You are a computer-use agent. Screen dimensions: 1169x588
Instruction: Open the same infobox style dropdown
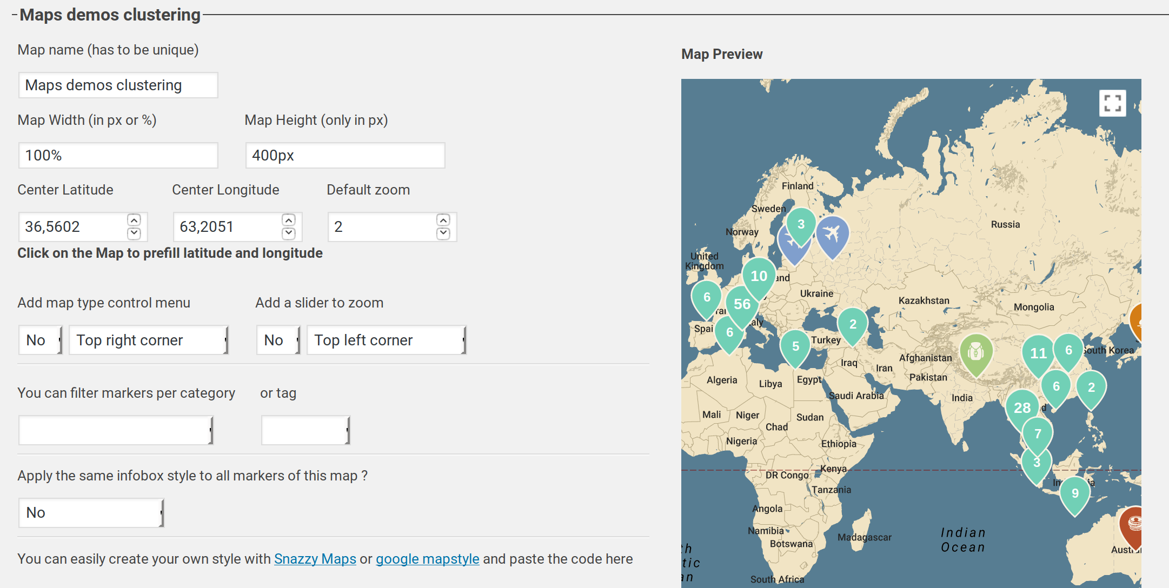pyautogui.click(x=91, y=512)
